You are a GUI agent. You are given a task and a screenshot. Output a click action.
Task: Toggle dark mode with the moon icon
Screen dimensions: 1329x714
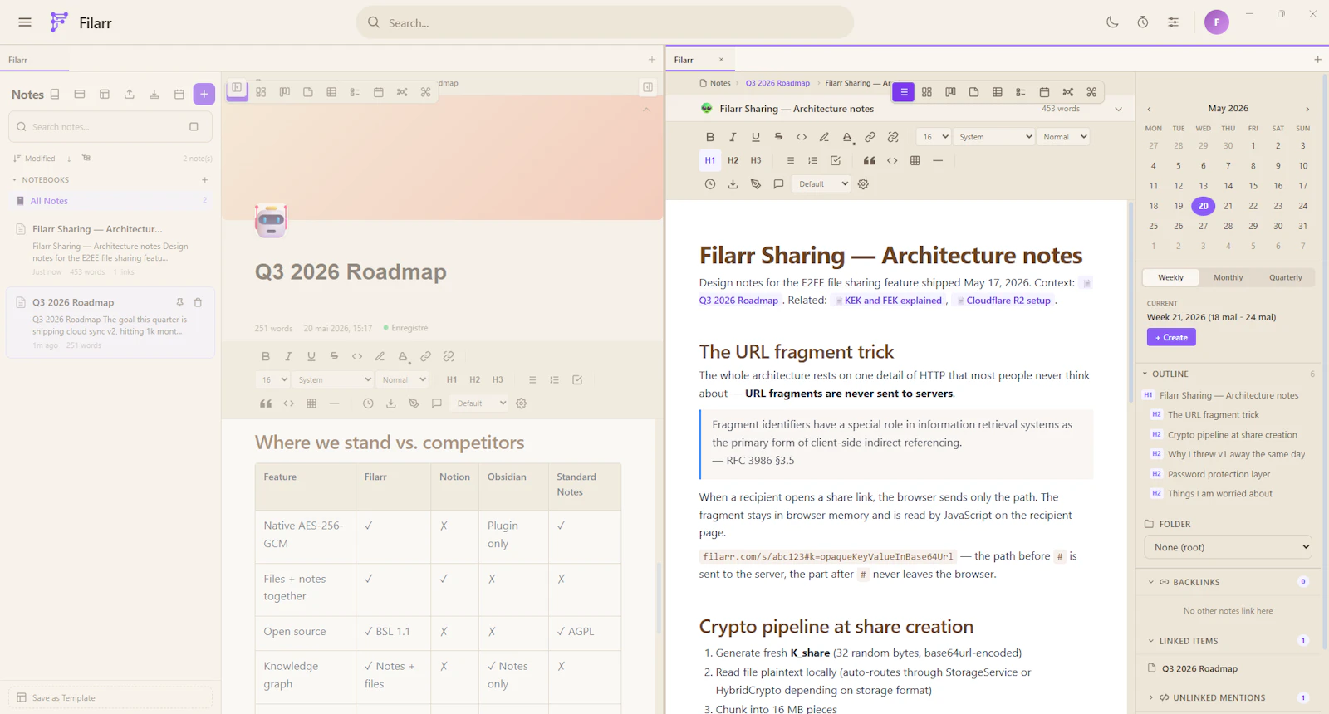1112,22
